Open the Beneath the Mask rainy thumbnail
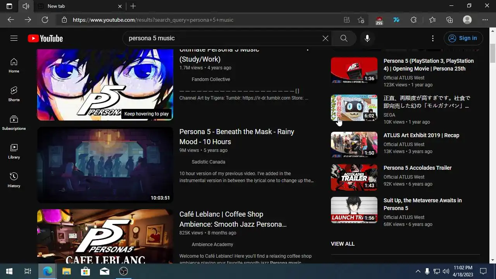This screenshot has height=279, width=496. [x=105, y=165]
